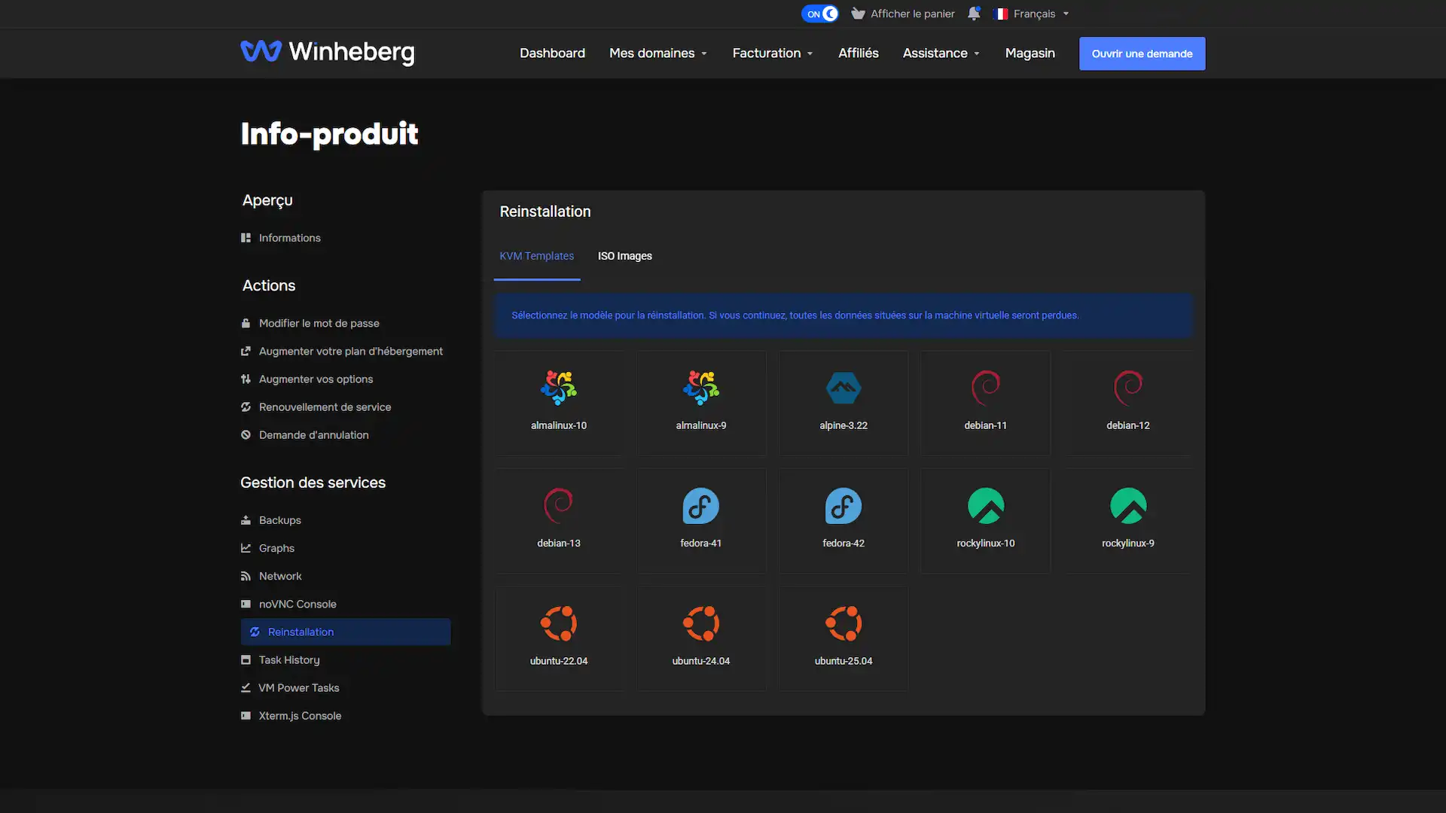Pick the debian-13 template icon
The image size is (1446, 813).
point(559,506)
